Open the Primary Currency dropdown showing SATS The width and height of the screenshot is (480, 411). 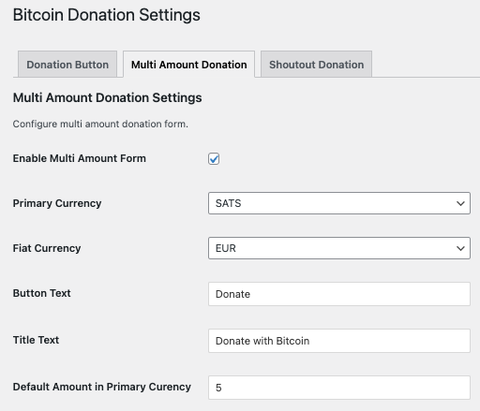tap(339, 203)
